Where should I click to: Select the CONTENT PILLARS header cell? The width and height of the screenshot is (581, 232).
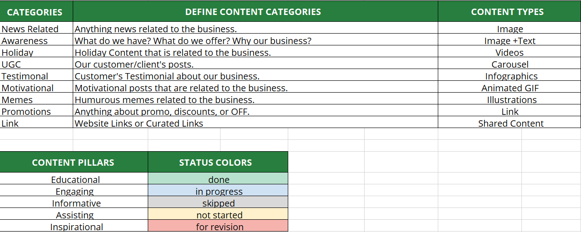[x=73, y=162]
